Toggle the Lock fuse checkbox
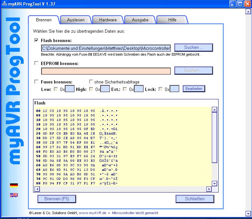This screenshot has height=219, width=252. [161, 89]
